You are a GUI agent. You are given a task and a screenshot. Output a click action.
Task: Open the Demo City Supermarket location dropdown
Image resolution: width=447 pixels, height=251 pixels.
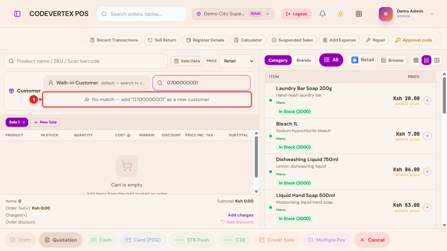point(233,14)
